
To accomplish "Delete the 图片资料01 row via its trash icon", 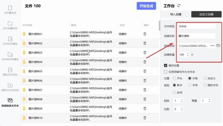I will point(145,34).
